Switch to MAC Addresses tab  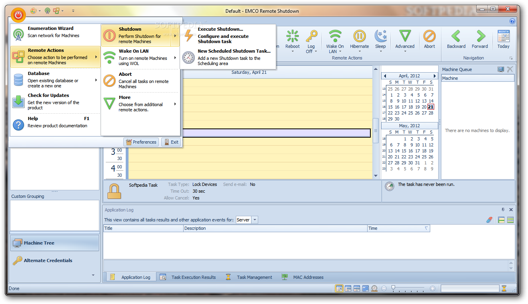(x=303, y=277)
